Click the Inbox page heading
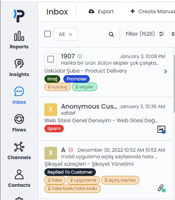 pos(57,12)
